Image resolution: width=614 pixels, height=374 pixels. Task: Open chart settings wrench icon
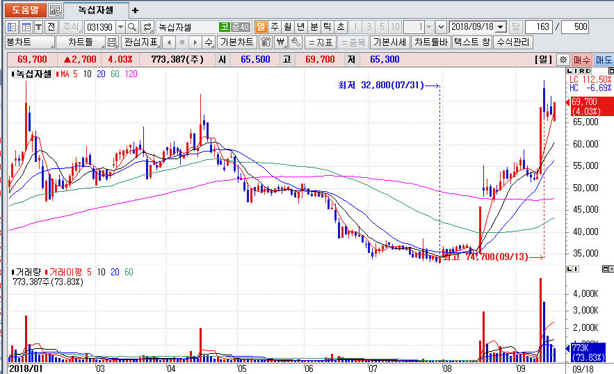tap(294, 42)
